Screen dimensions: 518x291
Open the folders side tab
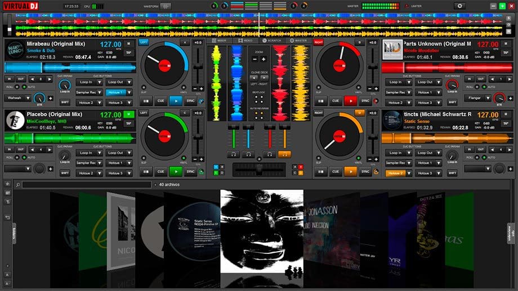[x=14, y=233]
